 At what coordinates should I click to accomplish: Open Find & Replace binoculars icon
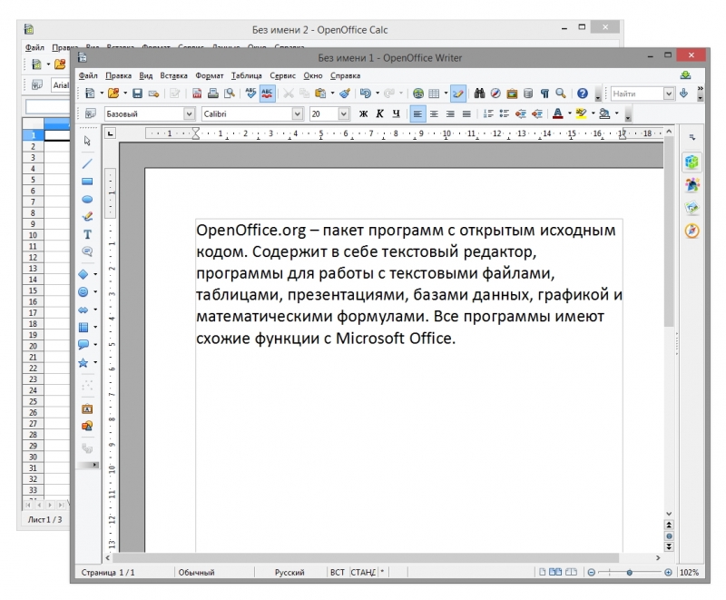click(x=479, y=93)
